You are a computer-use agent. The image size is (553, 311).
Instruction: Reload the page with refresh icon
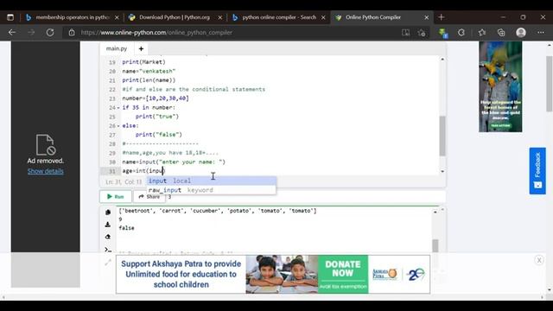pos(50,33)
